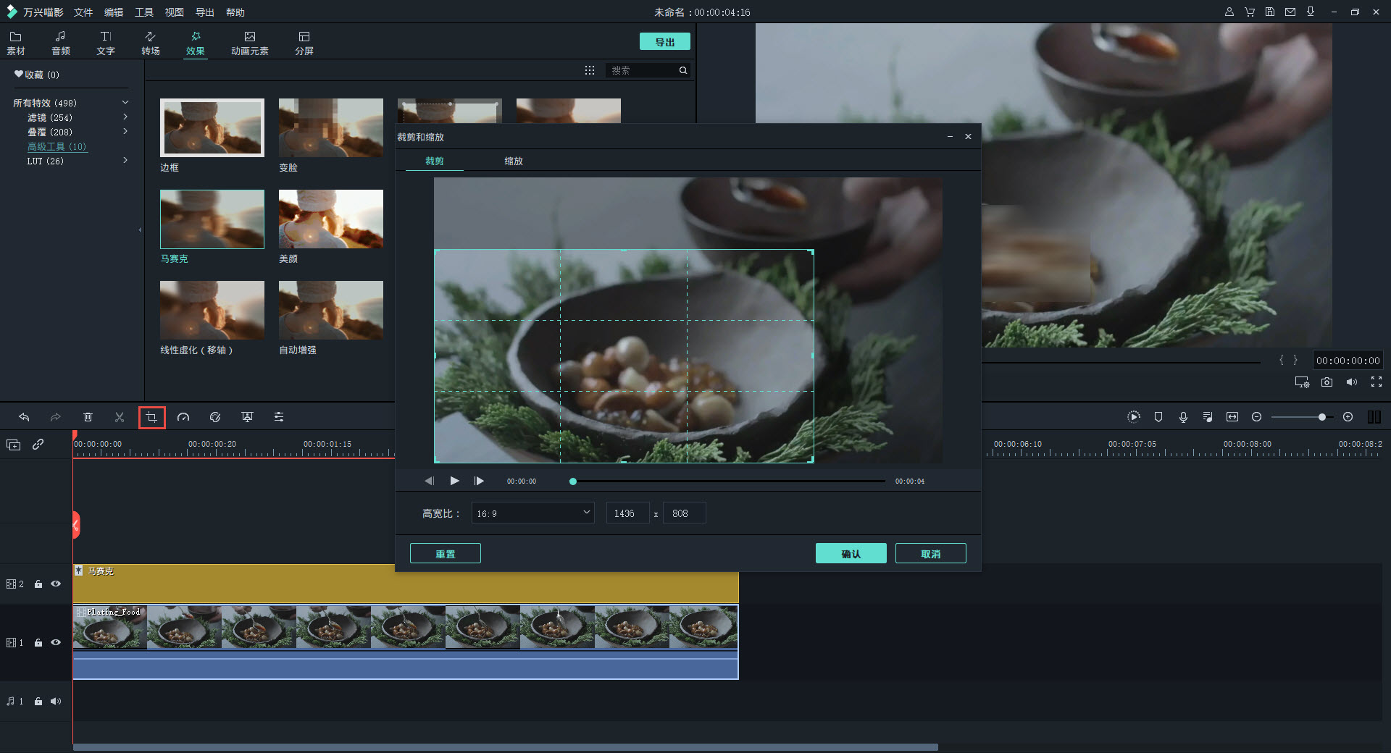
Task: Click the delete trash icon in timeline toolbar
Action: (88, 417)
